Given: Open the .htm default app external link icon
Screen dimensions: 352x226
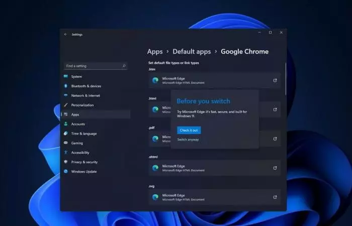Looking at the screenshot, I should (x=275, y=80).
